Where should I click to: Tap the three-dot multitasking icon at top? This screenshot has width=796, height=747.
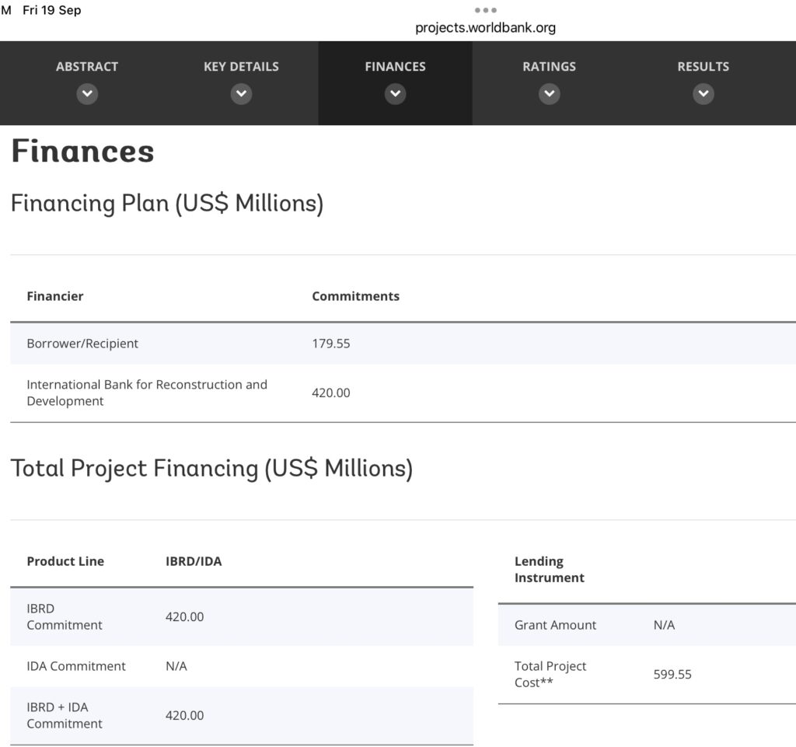[x=485, y=11]
